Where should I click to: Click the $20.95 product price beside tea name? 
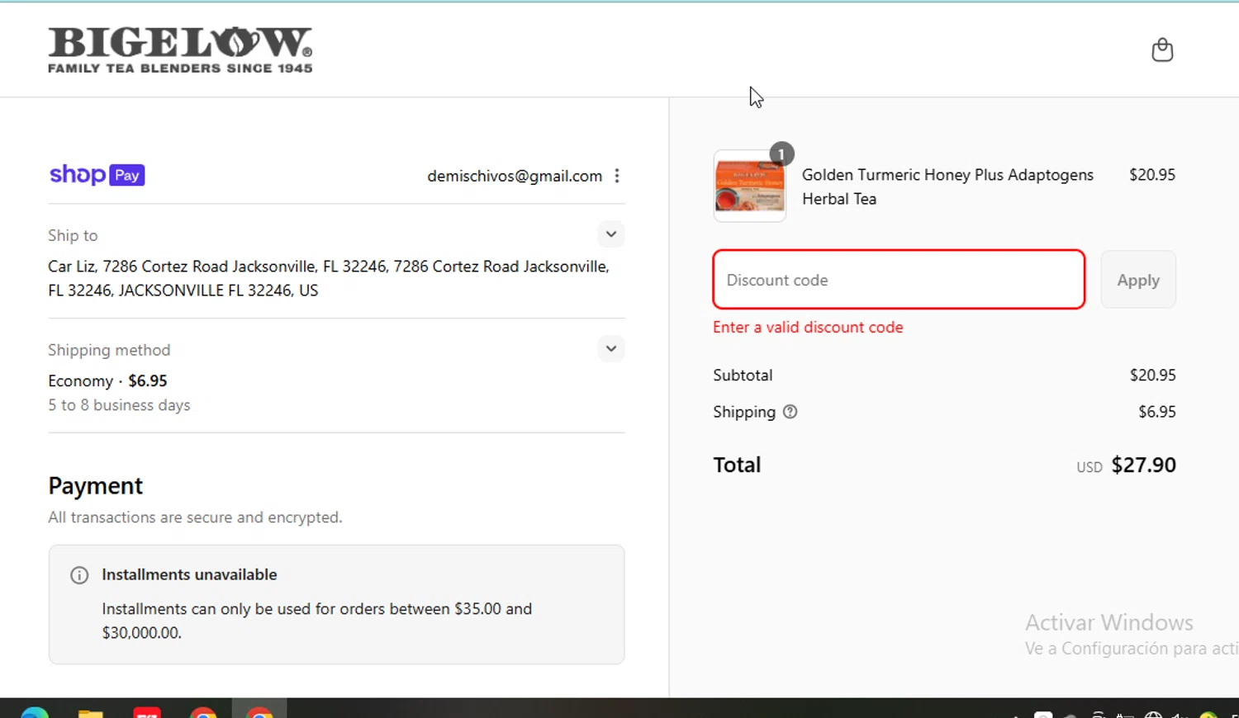(1152, 175)
